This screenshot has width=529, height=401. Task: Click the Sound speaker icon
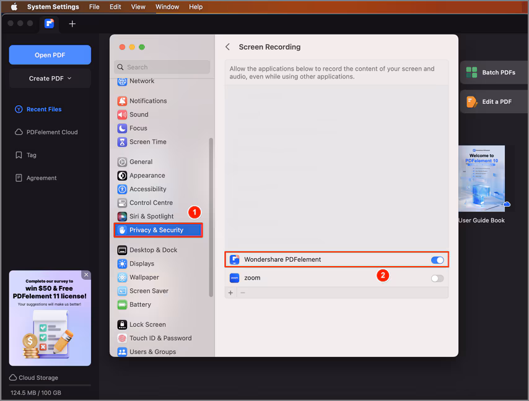click(122, 114)
